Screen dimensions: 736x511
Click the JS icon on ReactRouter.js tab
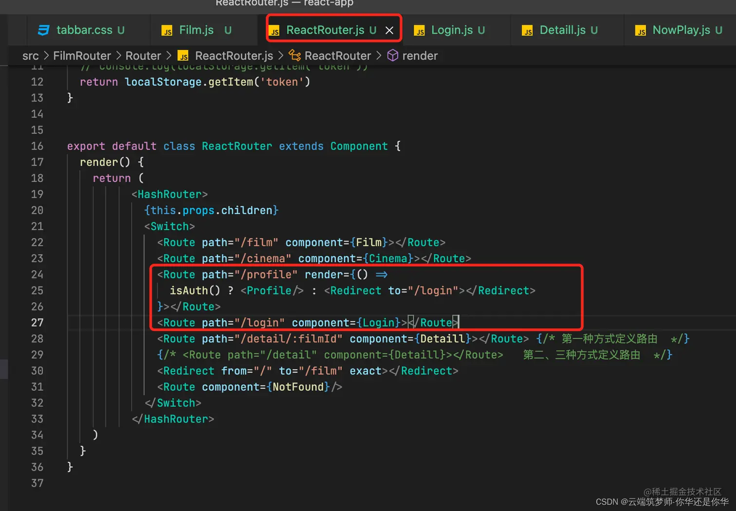pos(274,31)
